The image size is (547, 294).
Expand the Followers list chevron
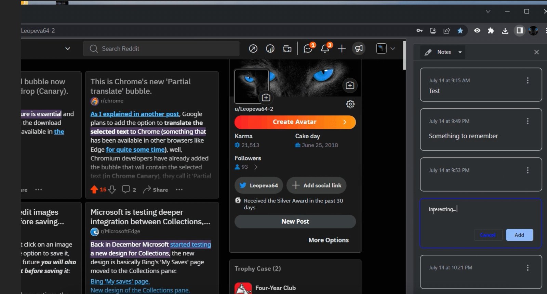256,167
